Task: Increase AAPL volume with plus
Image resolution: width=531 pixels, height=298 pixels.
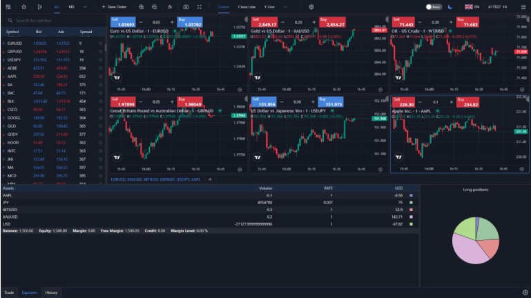Action: (452, 102)
